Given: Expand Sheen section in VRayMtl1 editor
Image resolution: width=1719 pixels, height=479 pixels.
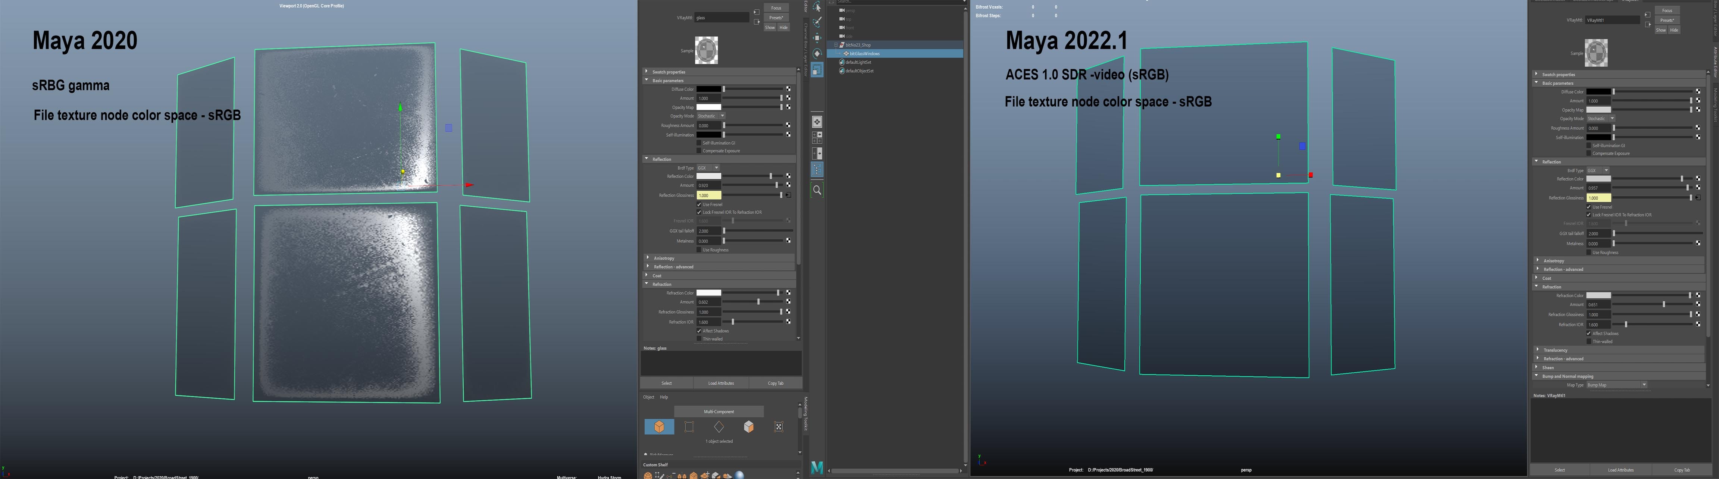Looking at the screenshot, I should pos(1619,367).
